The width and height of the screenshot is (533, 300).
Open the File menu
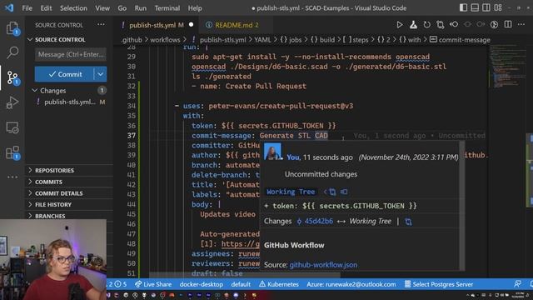27,8
